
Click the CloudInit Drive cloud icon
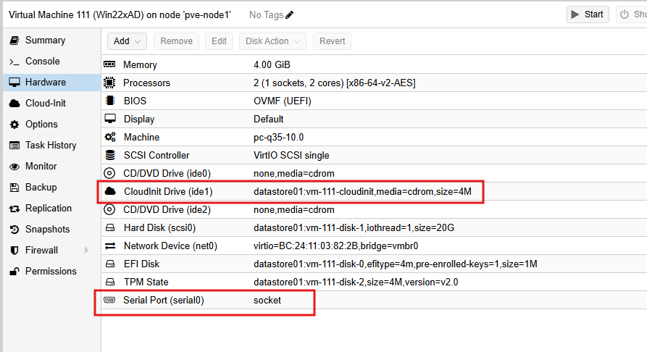pos(110,192)
